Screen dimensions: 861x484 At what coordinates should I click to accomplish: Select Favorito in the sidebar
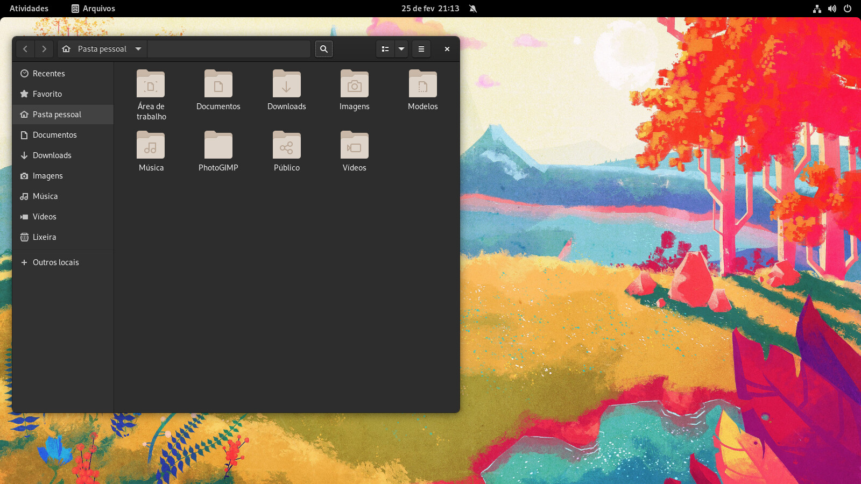tap(63, 94)
